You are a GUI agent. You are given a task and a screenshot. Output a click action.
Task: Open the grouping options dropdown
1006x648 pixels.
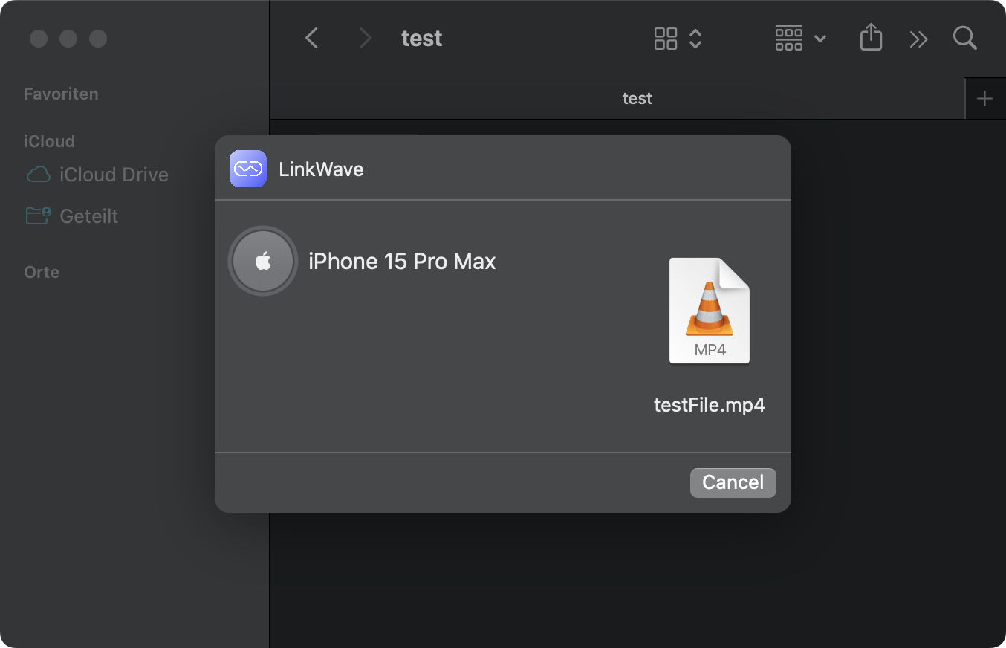pos(800,38)
